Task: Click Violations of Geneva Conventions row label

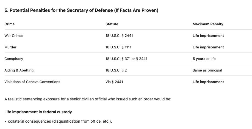Action: (32, 82)
